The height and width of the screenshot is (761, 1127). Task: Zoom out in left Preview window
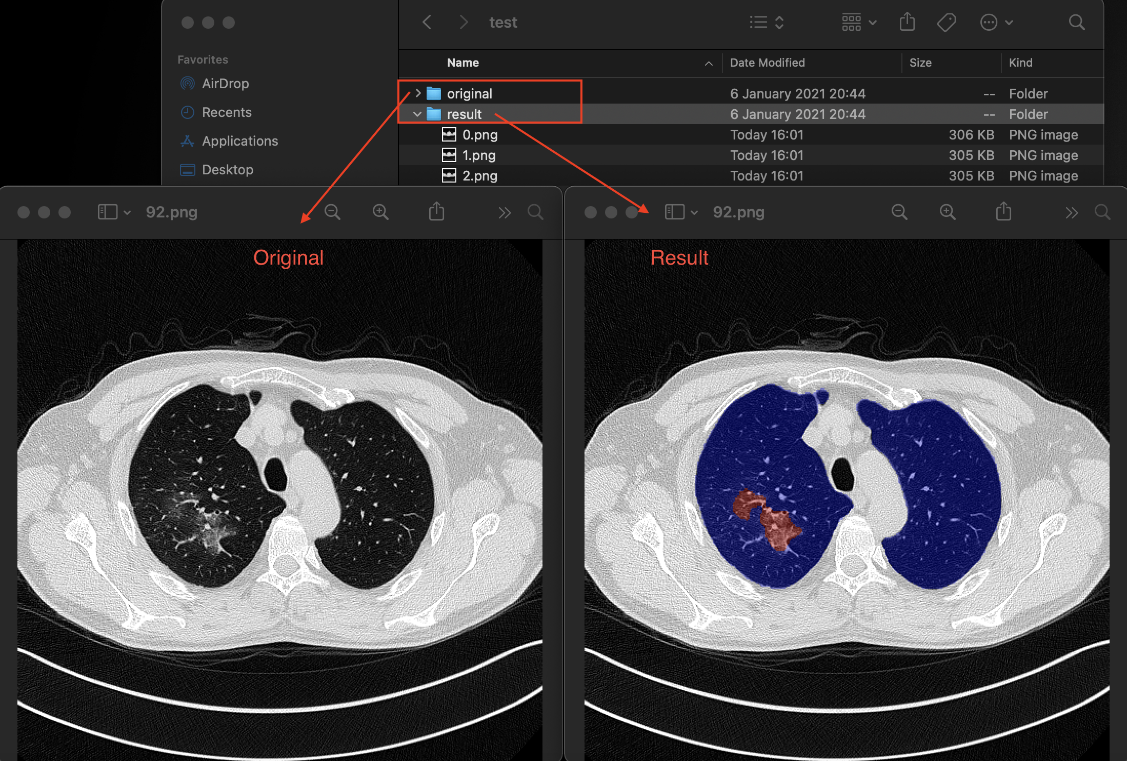[x=332, y=212]
